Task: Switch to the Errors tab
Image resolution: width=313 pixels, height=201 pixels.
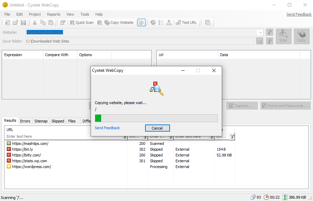Action: 25,121
